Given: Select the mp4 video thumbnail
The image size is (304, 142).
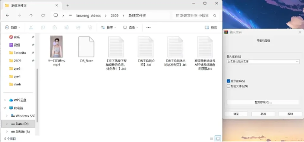Looking at the screenshot, I should point(56,46).
